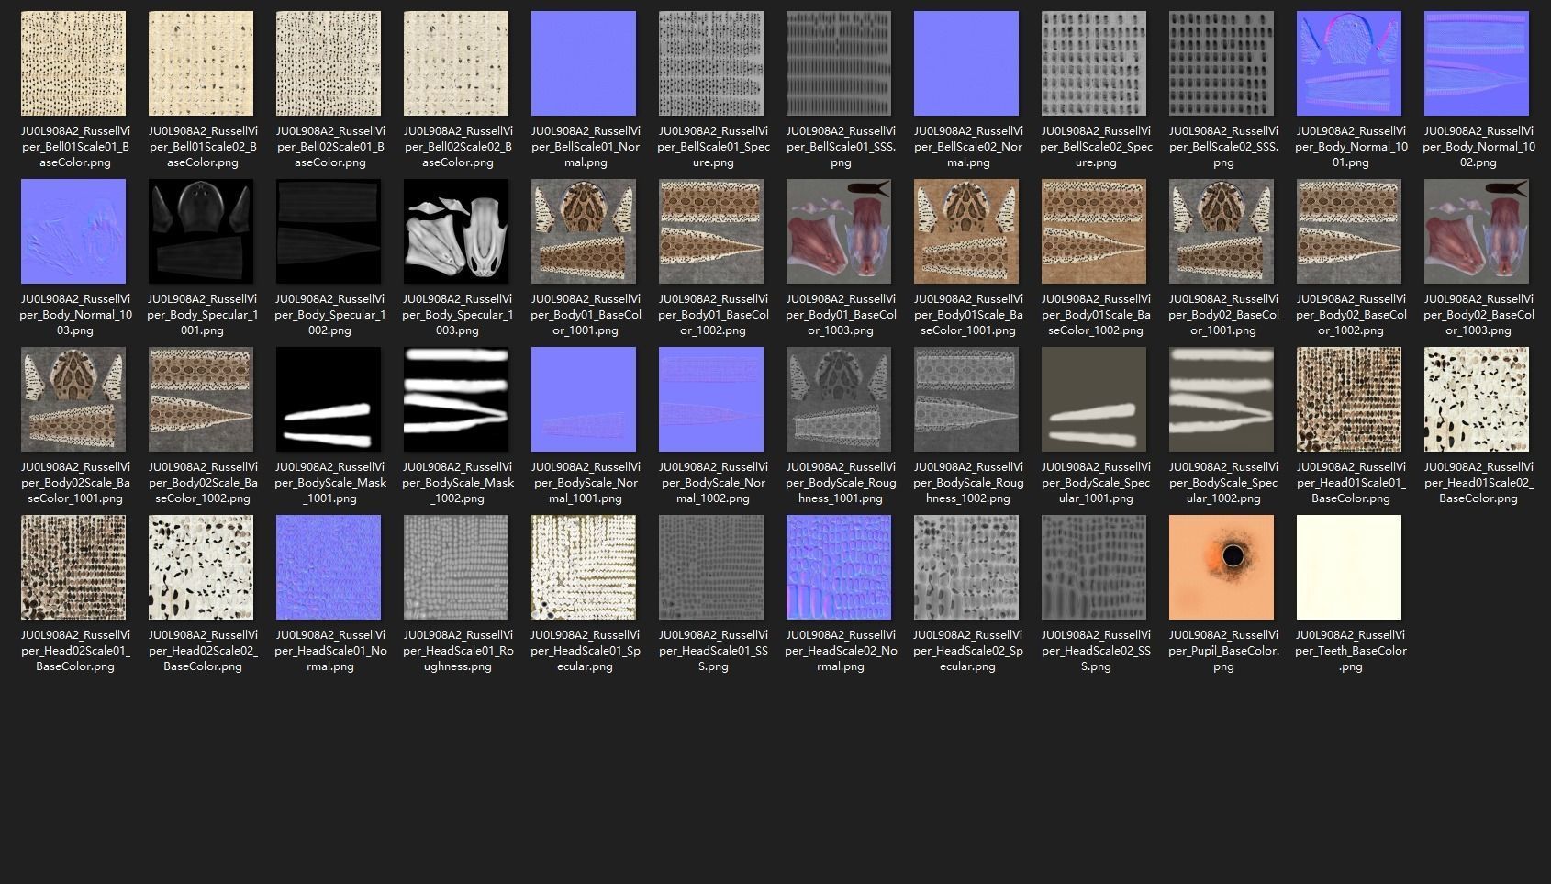Click the Teeth_BaseColor.png file name
Image resolution: width=1551 pixels, height=884 pixels.
(x=1349, y=651)
